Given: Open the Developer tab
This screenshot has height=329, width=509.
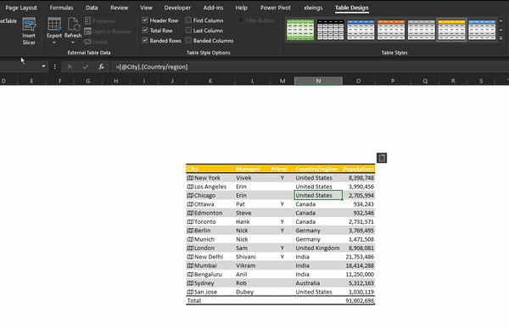Looking at the screenshot, I should (x=177, y=8).
